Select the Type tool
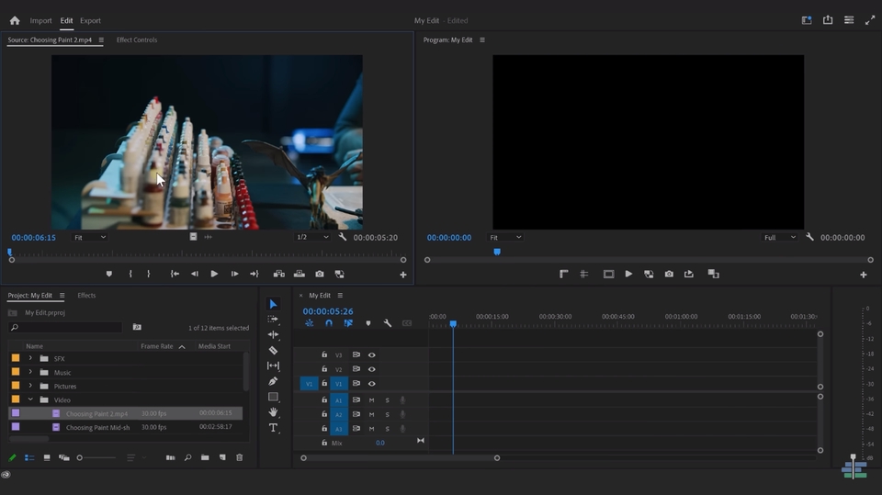This screenshot has width=882, height=495. [273, 428]
